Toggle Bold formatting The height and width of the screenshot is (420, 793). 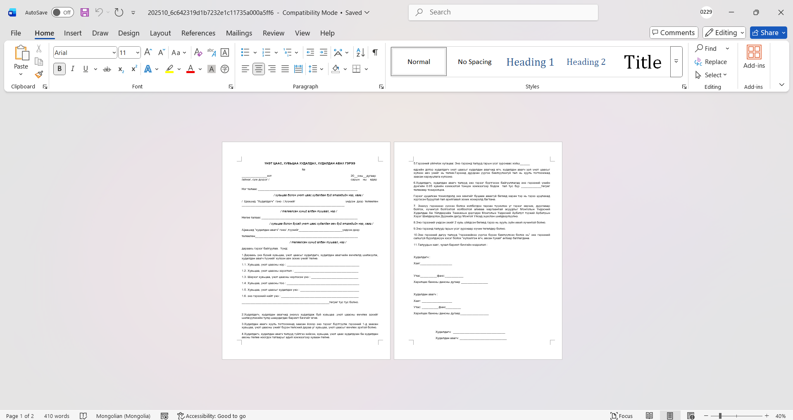point(60,69)
